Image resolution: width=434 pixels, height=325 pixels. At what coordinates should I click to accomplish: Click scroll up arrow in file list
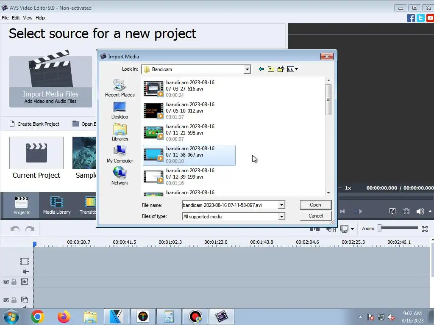point(328,80)
